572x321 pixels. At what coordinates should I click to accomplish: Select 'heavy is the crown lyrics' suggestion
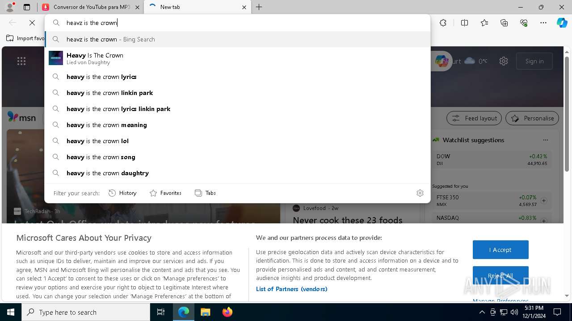pos(237,77)
